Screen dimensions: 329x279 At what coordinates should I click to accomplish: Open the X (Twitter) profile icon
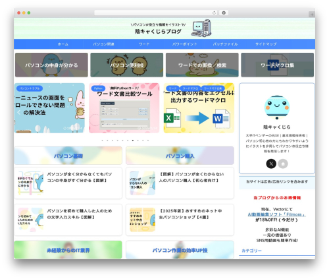[271, 164]
